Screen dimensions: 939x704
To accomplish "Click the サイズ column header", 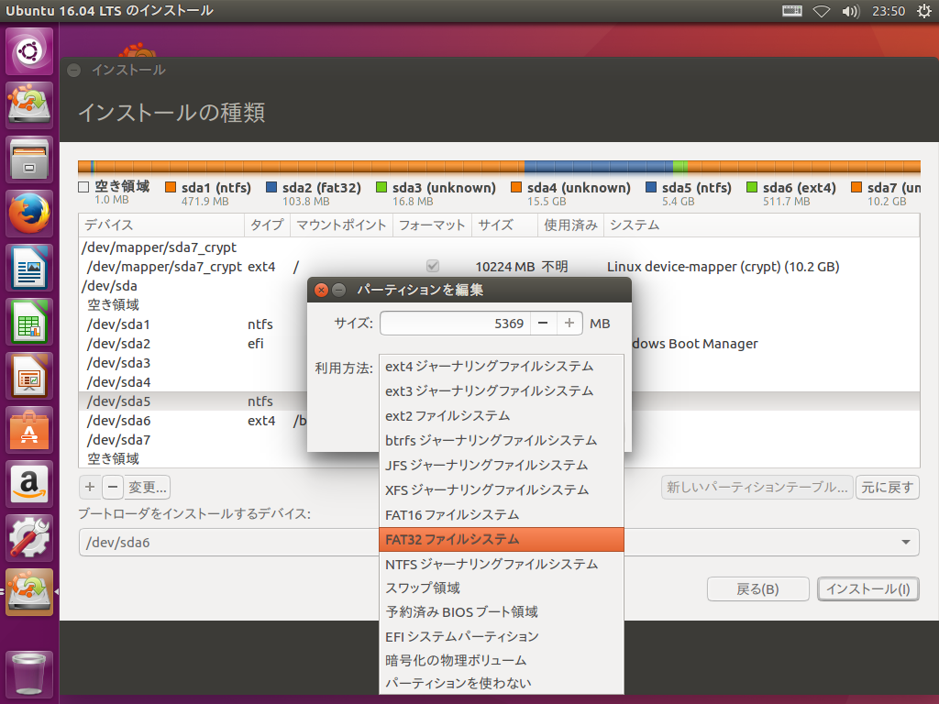I will tap(505, 225).
